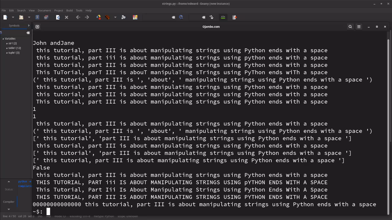Click the goto line number field

195,17
